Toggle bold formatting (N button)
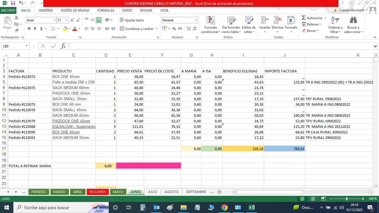379x213 pixels. tap(29, 29)
